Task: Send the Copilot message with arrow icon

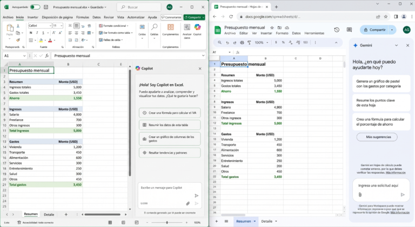Action: 196,196
